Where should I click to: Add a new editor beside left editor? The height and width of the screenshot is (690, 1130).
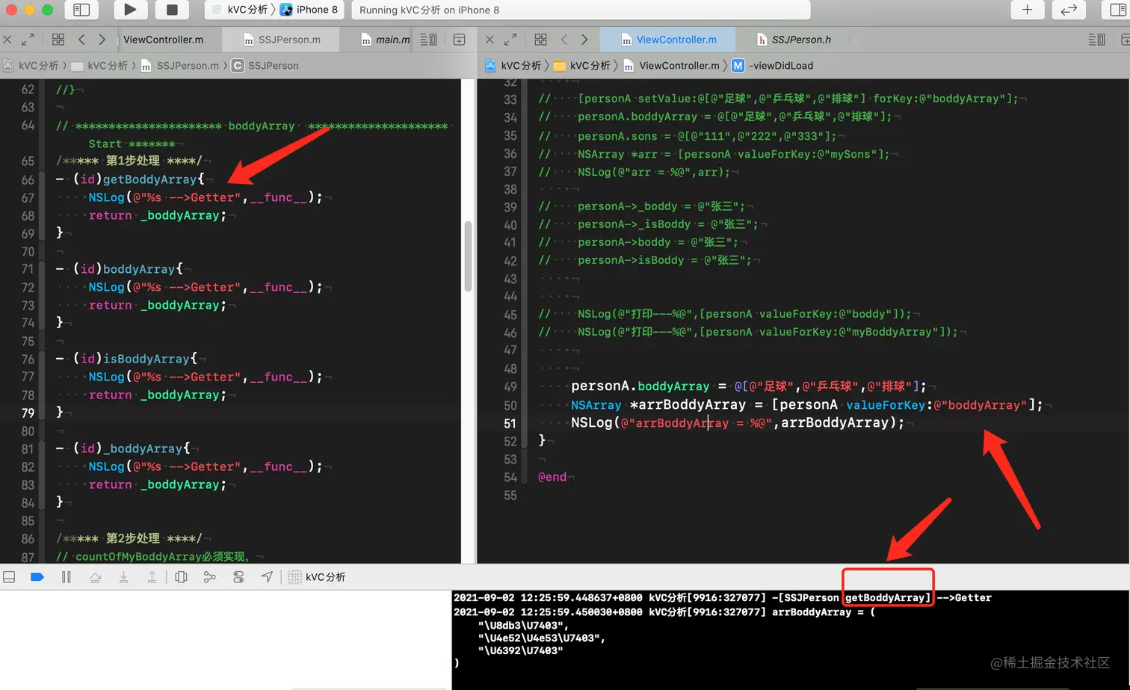click(x=459, y=40)
